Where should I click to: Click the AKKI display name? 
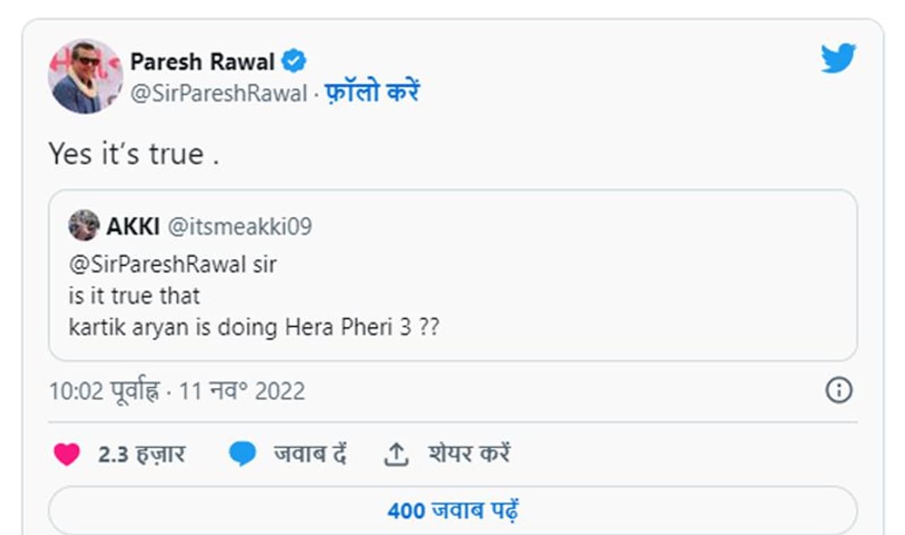[133, 226]
